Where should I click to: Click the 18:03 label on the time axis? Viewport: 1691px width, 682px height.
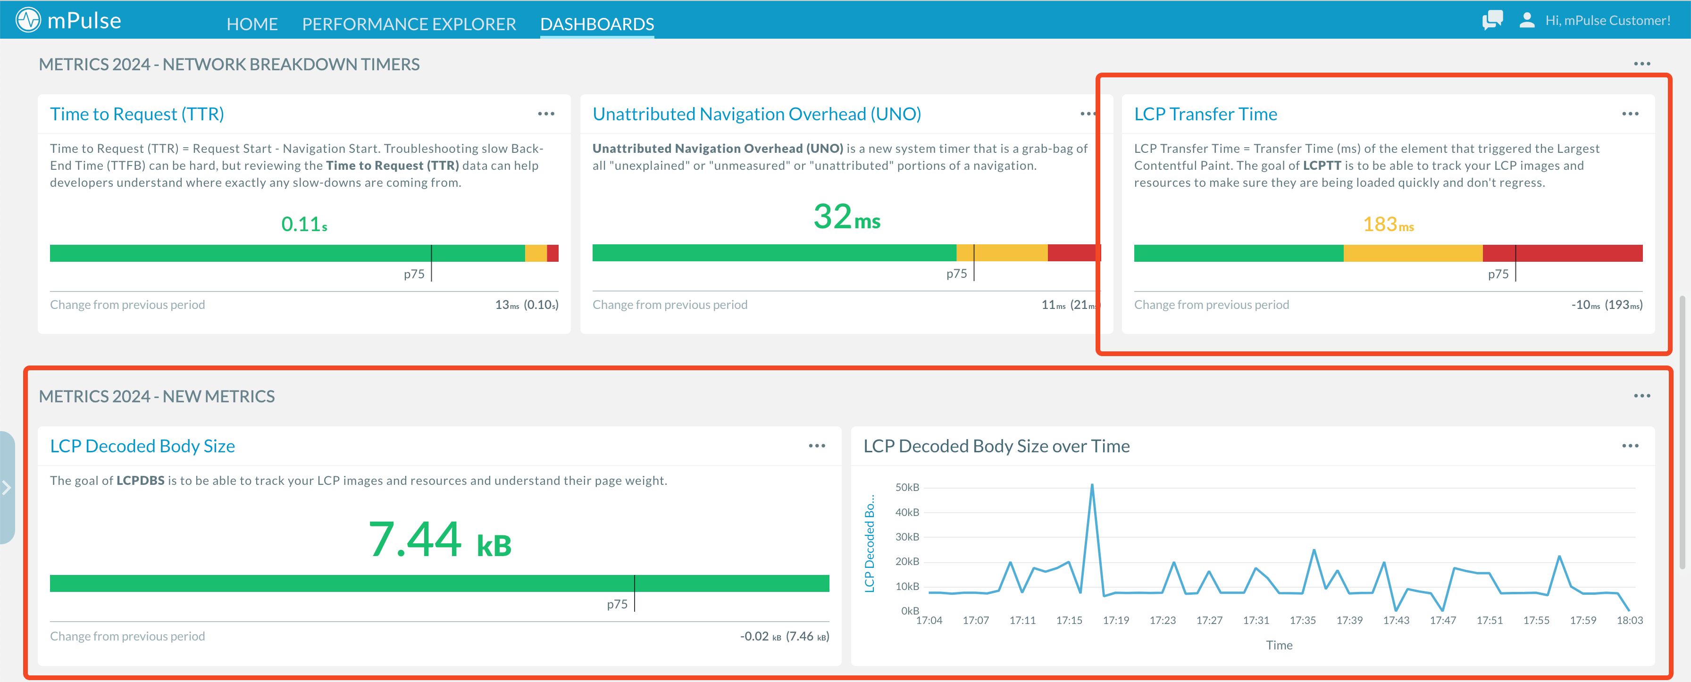click(x=1629, y=620)
